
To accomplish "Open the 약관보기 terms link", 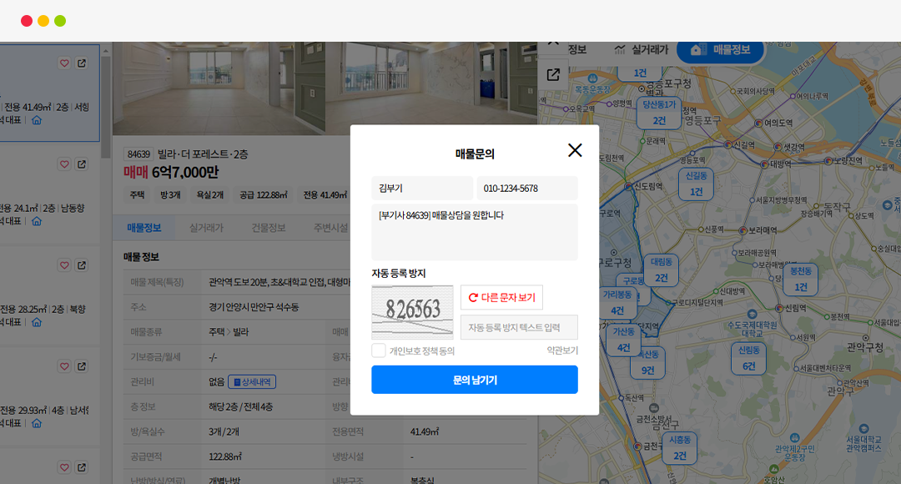I will (561, 350).
